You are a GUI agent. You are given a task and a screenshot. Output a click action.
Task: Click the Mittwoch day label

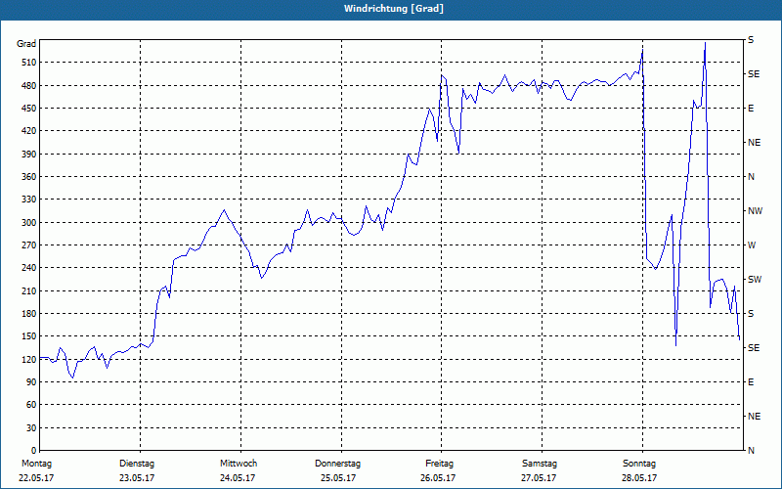pos(239,464)
